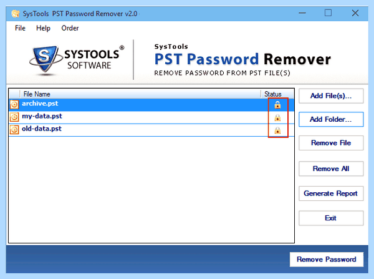Click the Remove All button
Image resolution: width=374 pixels, height=279 pixels.
pos(331,169)
